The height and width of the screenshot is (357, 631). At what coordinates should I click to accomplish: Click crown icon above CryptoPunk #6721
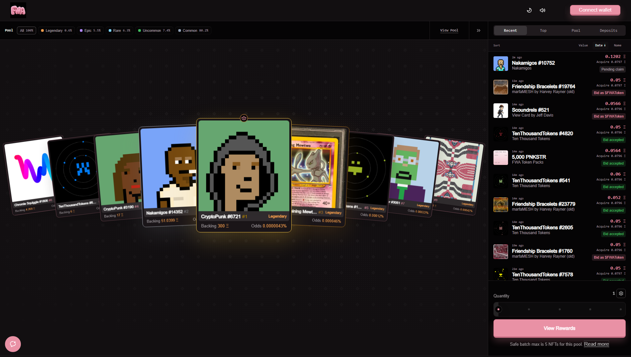point(244,118)
